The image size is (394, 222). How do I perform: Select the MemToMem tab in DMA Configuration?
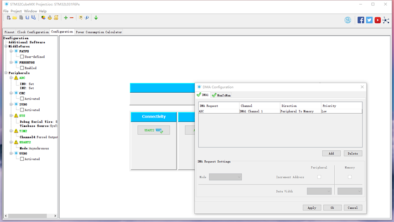point(221,95)
